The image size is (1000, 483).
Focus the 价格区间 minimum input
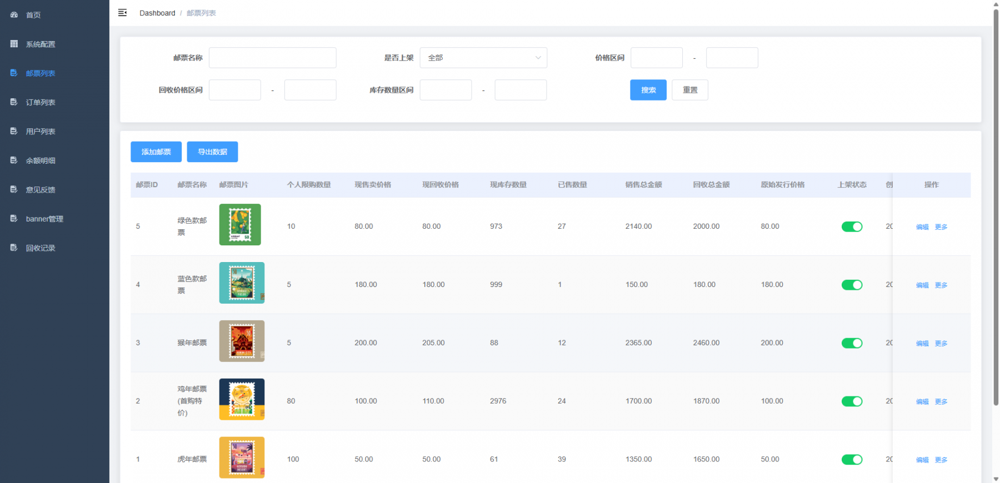[657, 58]
